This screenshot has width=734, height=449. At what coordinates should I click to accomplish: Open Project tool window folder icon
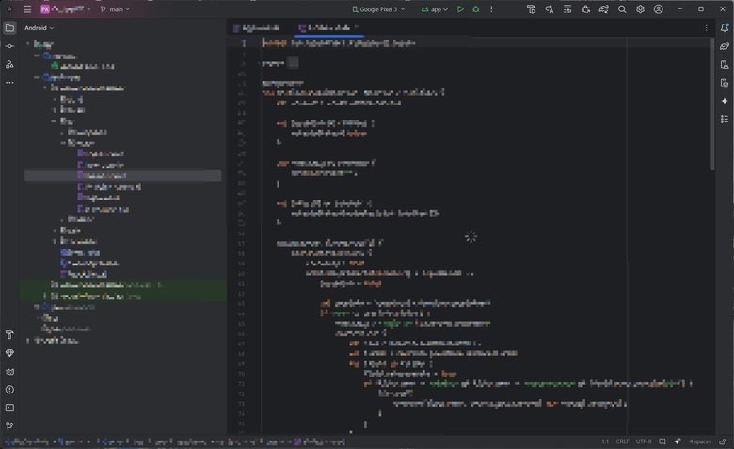pos(9,27)
